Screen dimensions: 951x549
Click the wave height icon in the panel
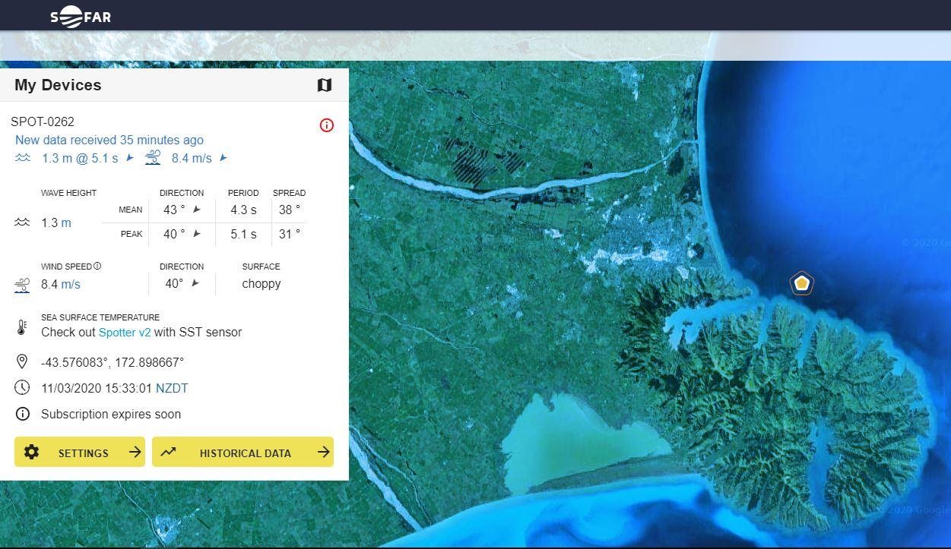tap(22, 221)
